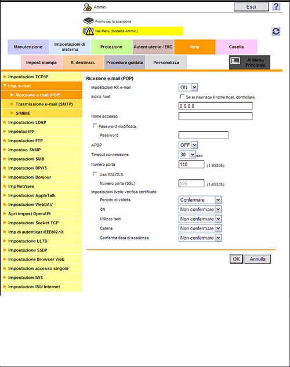Click the Esci button

(251, 7)
